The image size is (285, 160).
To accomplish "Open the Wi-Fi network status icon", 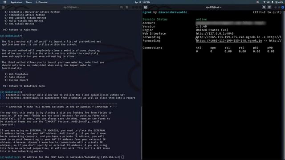I will [264, 2].
